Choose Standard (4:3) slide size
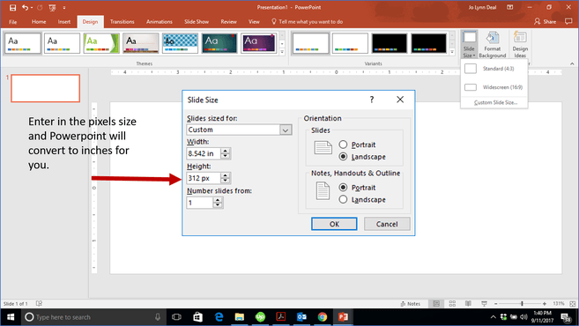Viewport: 579px width, 326px height. [x=494, y=69]
